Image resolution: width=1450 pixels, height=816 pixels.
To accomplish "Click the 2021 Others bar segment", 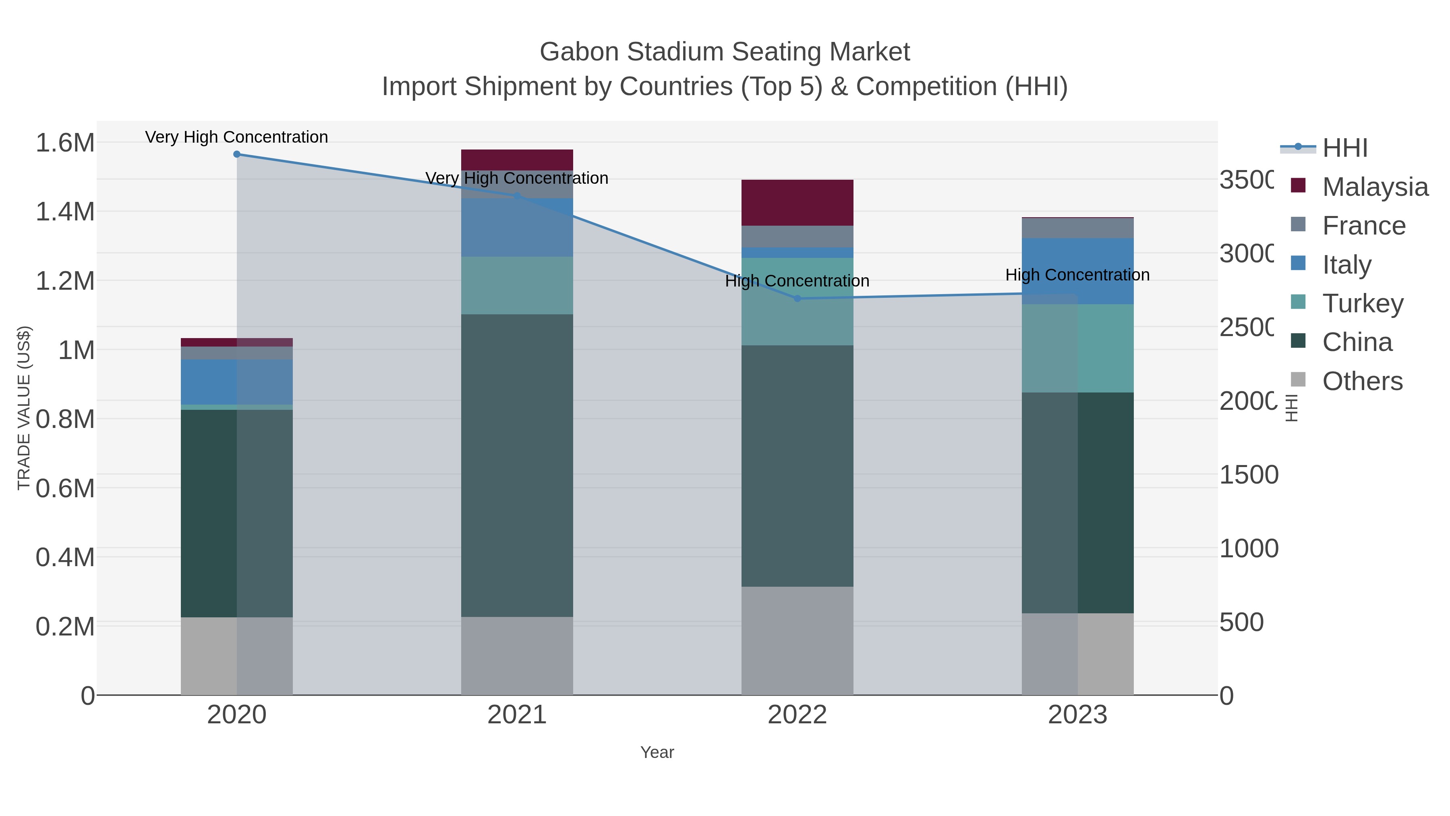I will click(517, 656).
